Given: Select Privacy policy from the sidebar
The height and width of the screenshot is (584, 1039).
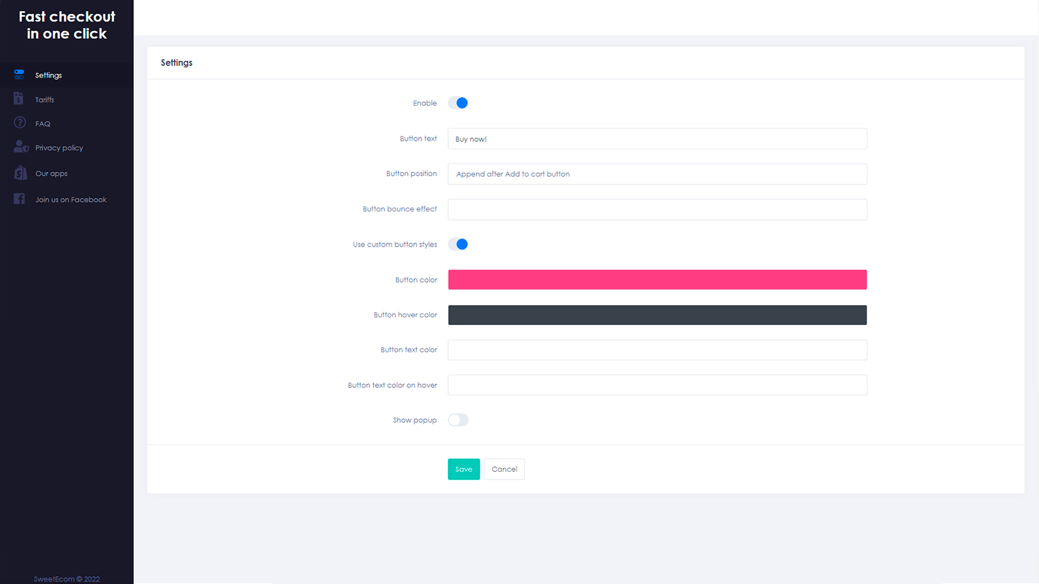Looking at the screenshot, I should (59, 147).
